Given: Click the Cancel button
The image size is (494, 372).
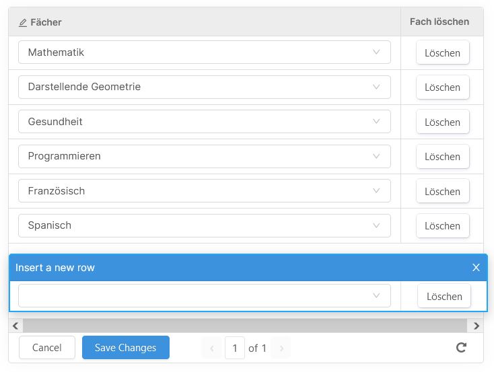Looking at the screenshot, I should click(47, 347).
